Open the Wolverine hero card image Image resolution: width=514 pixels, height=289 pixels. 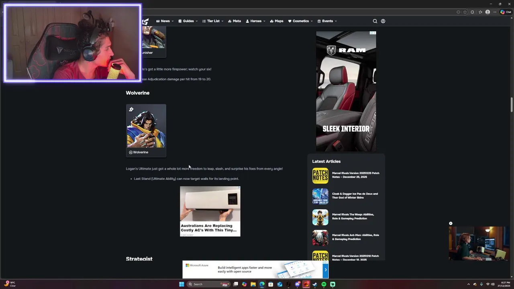(x=146, y=126)
